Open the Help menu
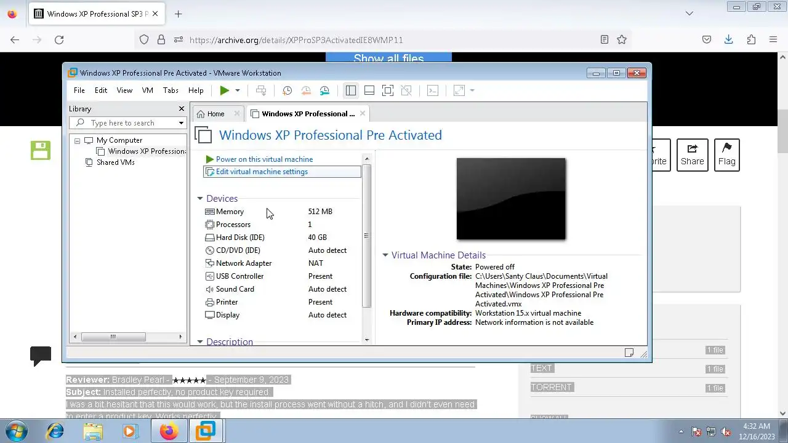Screen dimensions: 788x443 (x=196, y=90)
